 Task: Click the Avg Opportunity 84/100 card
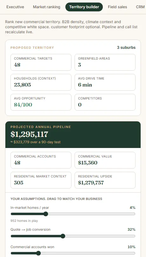point(41,102)
